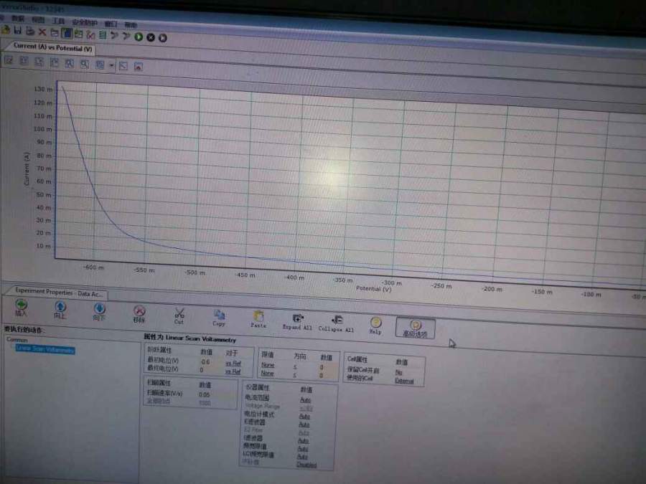Click the final potential value 0
The width and height of the screenshot is (646, 484).
coord(202,370)
